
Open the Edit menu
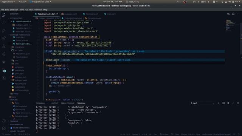(x=7, y=10)
